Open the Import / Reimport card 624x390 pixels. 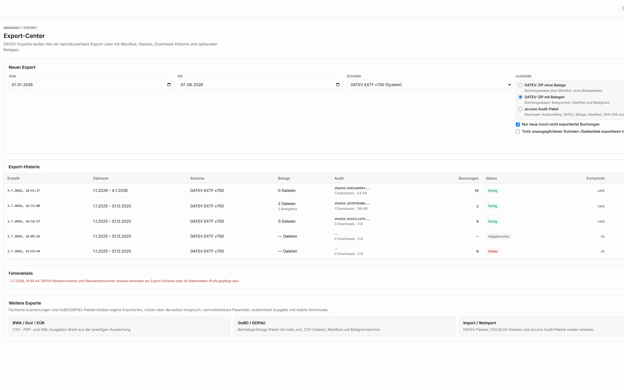(x=542, y=326)
